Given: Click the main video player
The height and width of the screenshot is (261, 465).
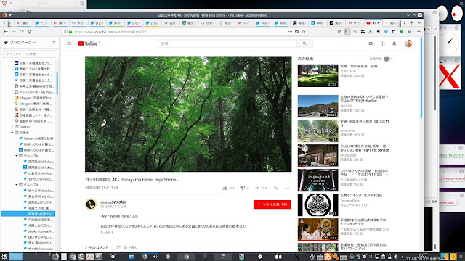Looking at the screenshot, I should tap(188, 114).
